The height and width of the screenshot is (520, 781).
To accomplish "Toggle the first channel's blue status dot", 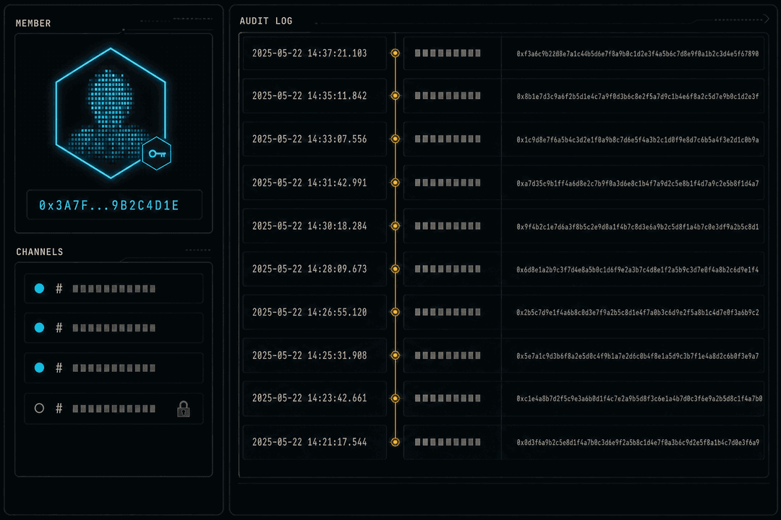I will (x=39, y=289).
